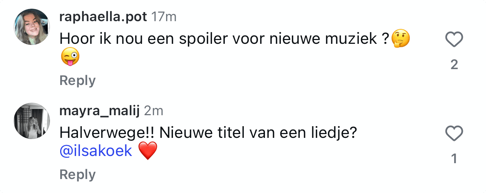
Task: Open mayra_malij's profile picture
Action: (32, 121)
